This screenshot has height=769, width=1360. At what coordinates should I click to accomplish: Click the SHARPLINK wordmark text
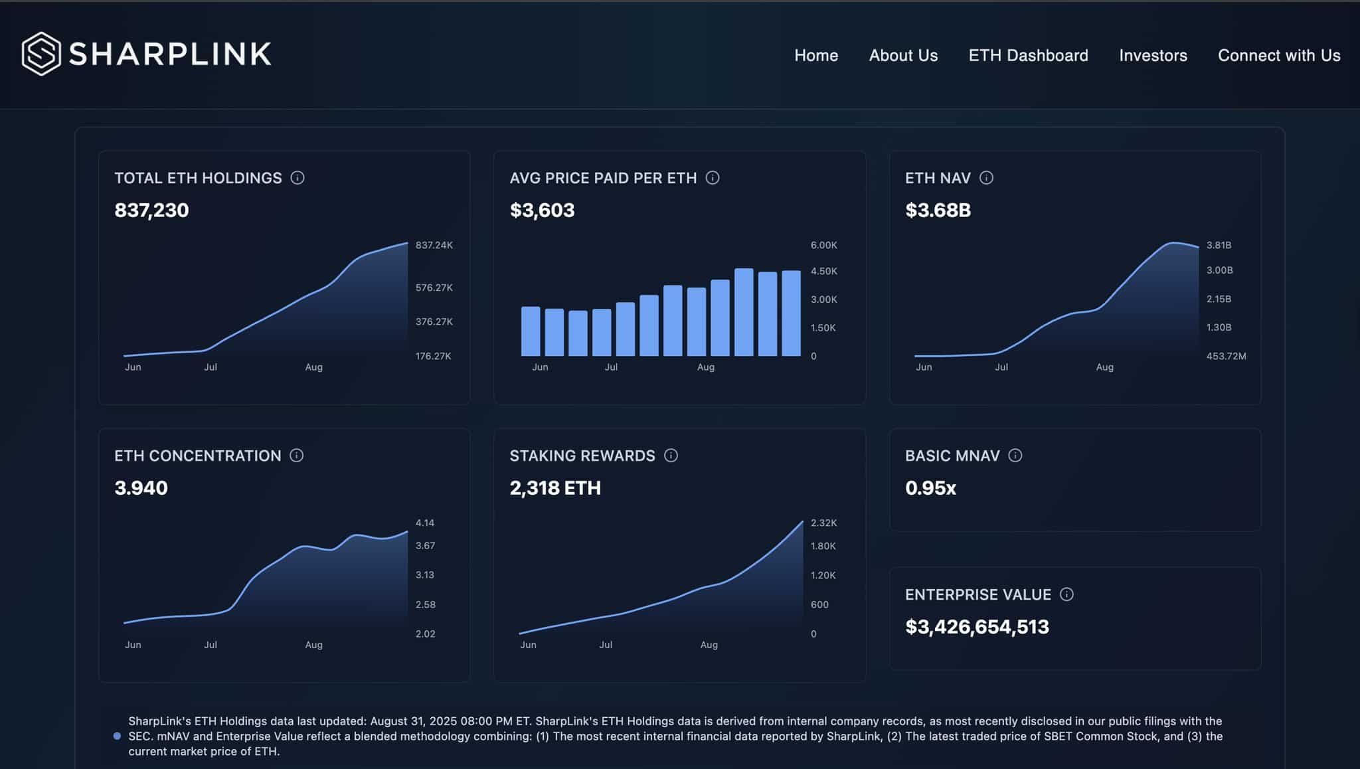coord(171,54)
